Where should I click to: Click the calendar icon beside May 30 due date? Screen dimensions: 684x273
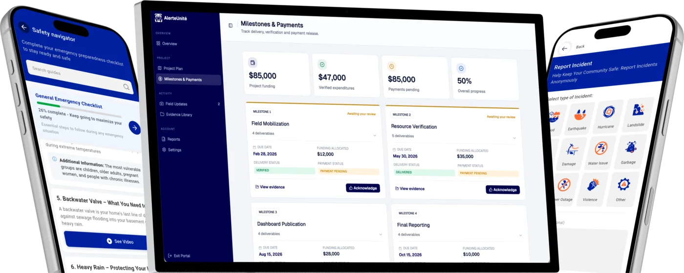tap(394, 149)
